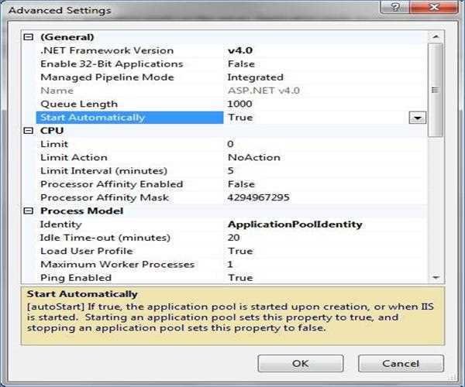Select the Enable 32-Bit Applications row

112,63
